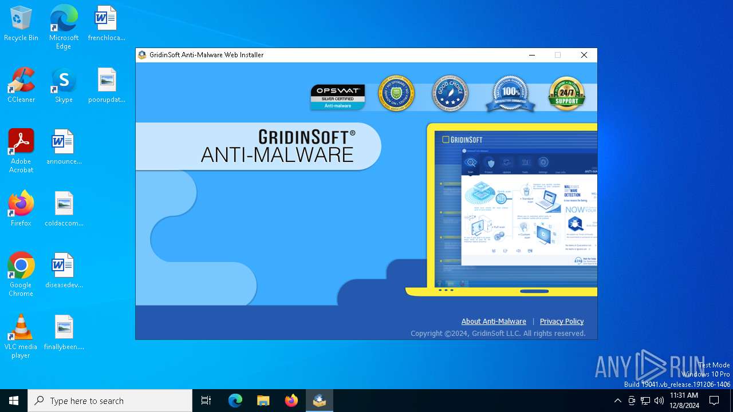
Task: Open the Windows Start menu
Action: 14,401
